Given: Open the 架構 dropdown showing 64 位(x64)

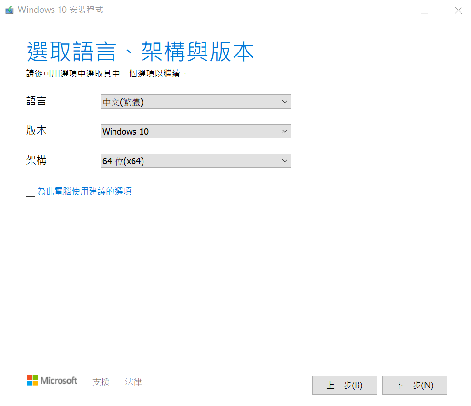Looking at the screenshot, I should click(195, 161).
